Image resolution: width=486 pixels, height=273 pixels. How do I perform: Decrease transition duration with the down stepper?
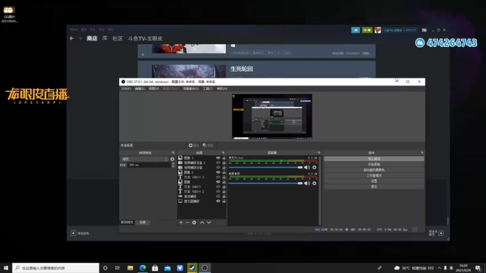pyautogui.click(x=173, y=166)
